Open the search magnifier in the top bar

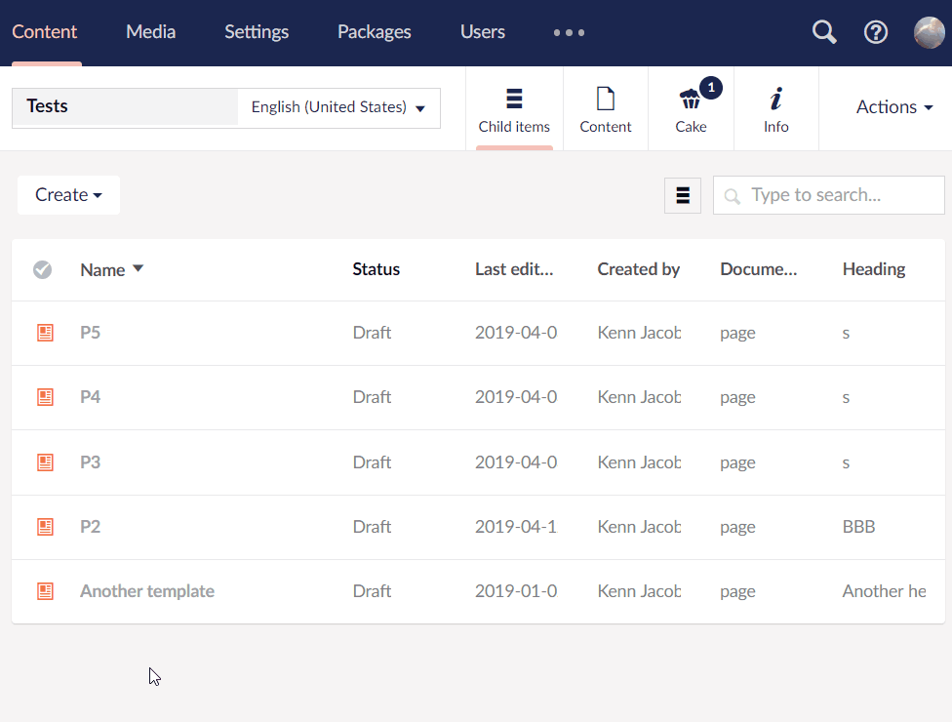[823, 32]
